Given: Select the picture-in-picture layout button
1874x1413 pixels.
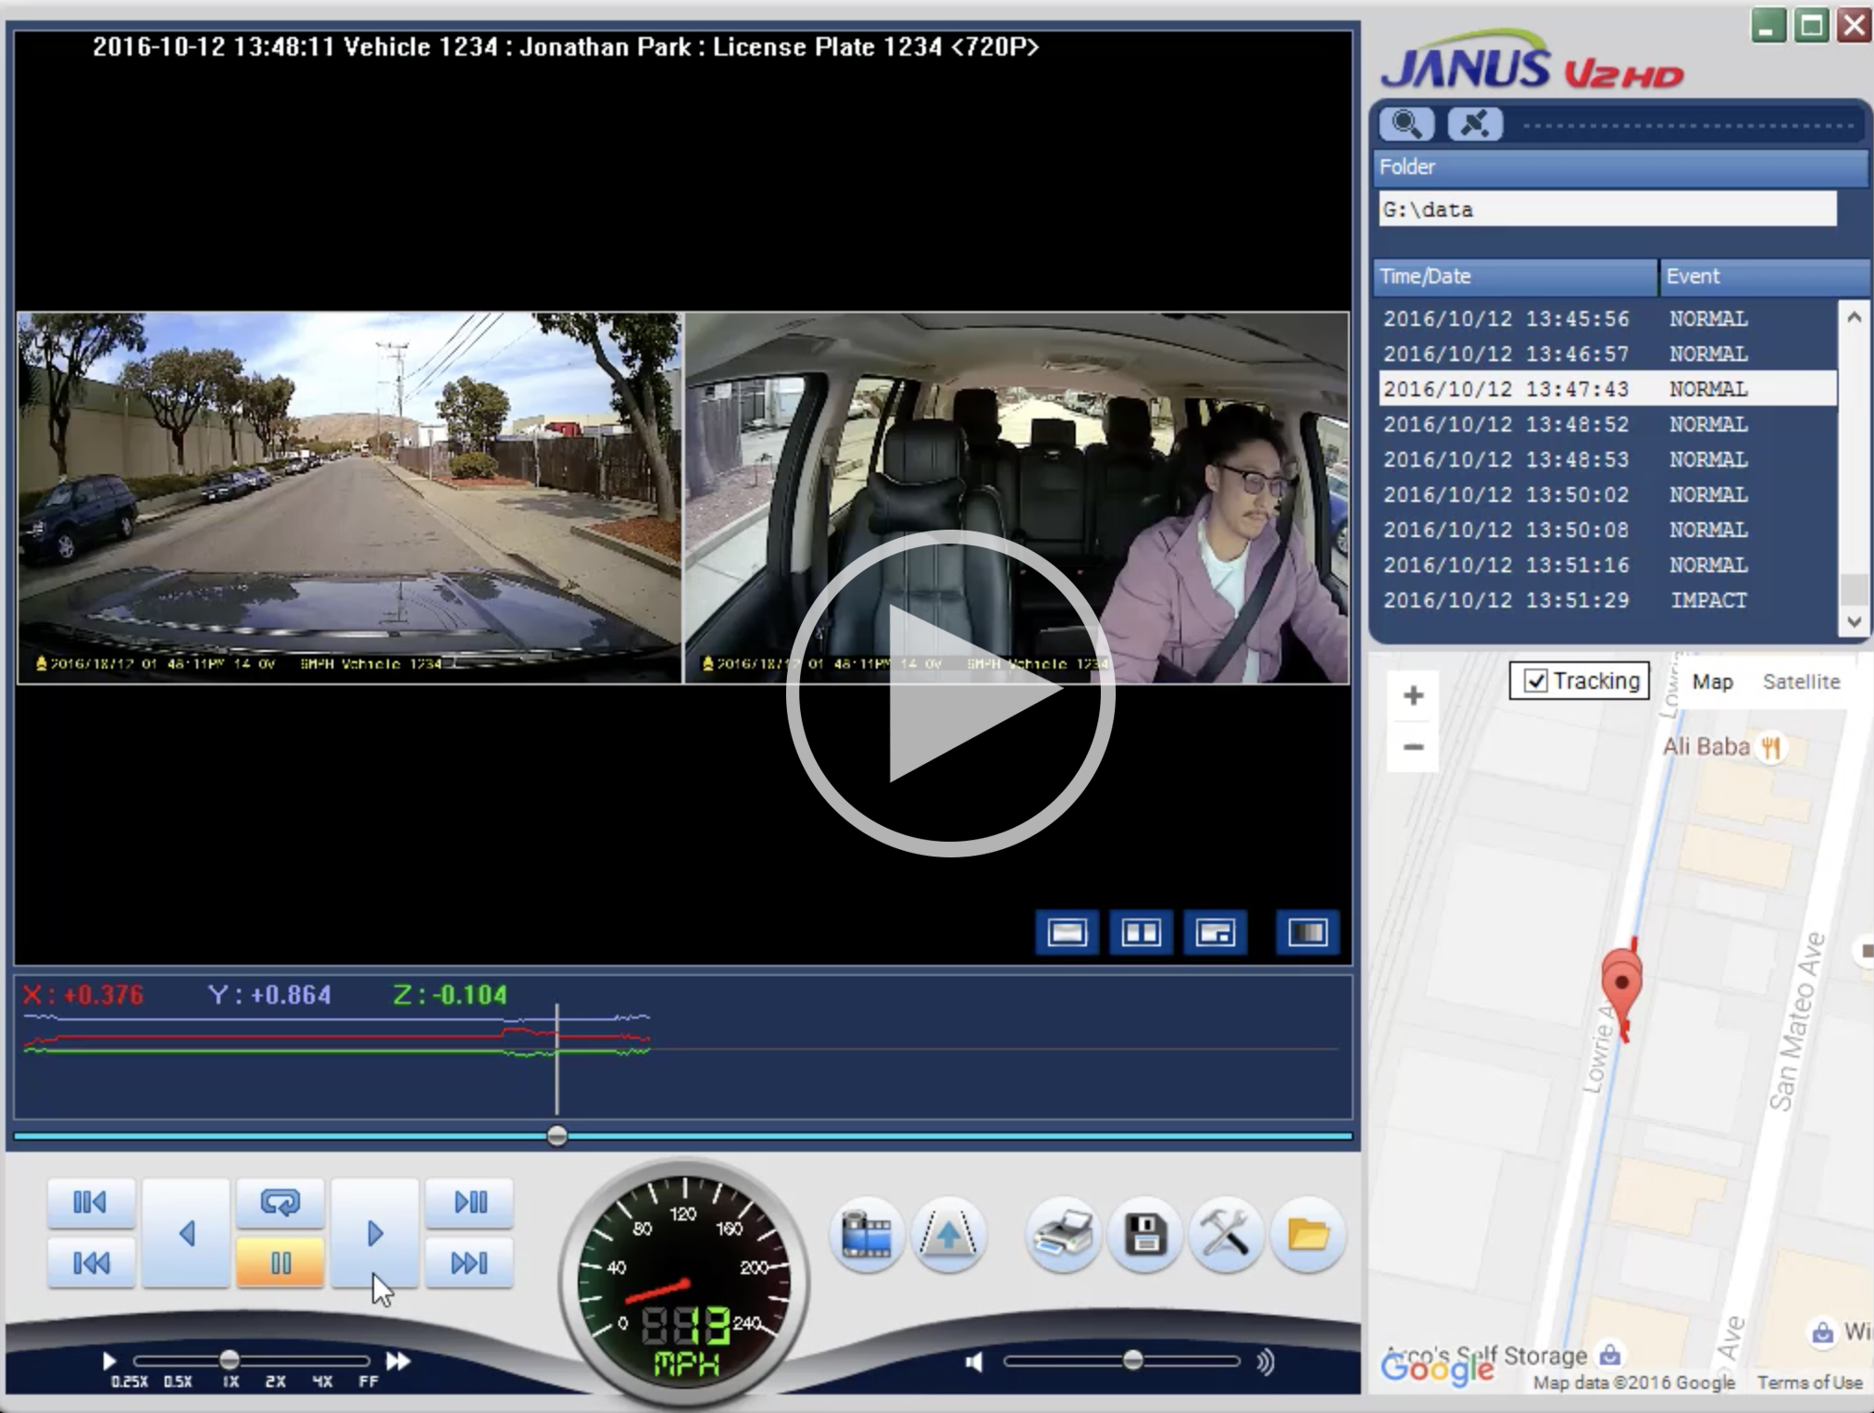Looking at the screenshot, I should [1215, 932].
